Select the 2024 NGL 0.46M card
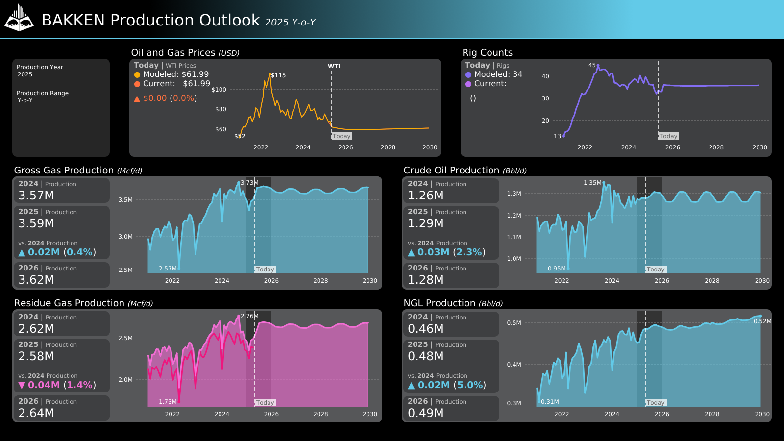Screen dimensions: 784x441 tap(450, 323)
